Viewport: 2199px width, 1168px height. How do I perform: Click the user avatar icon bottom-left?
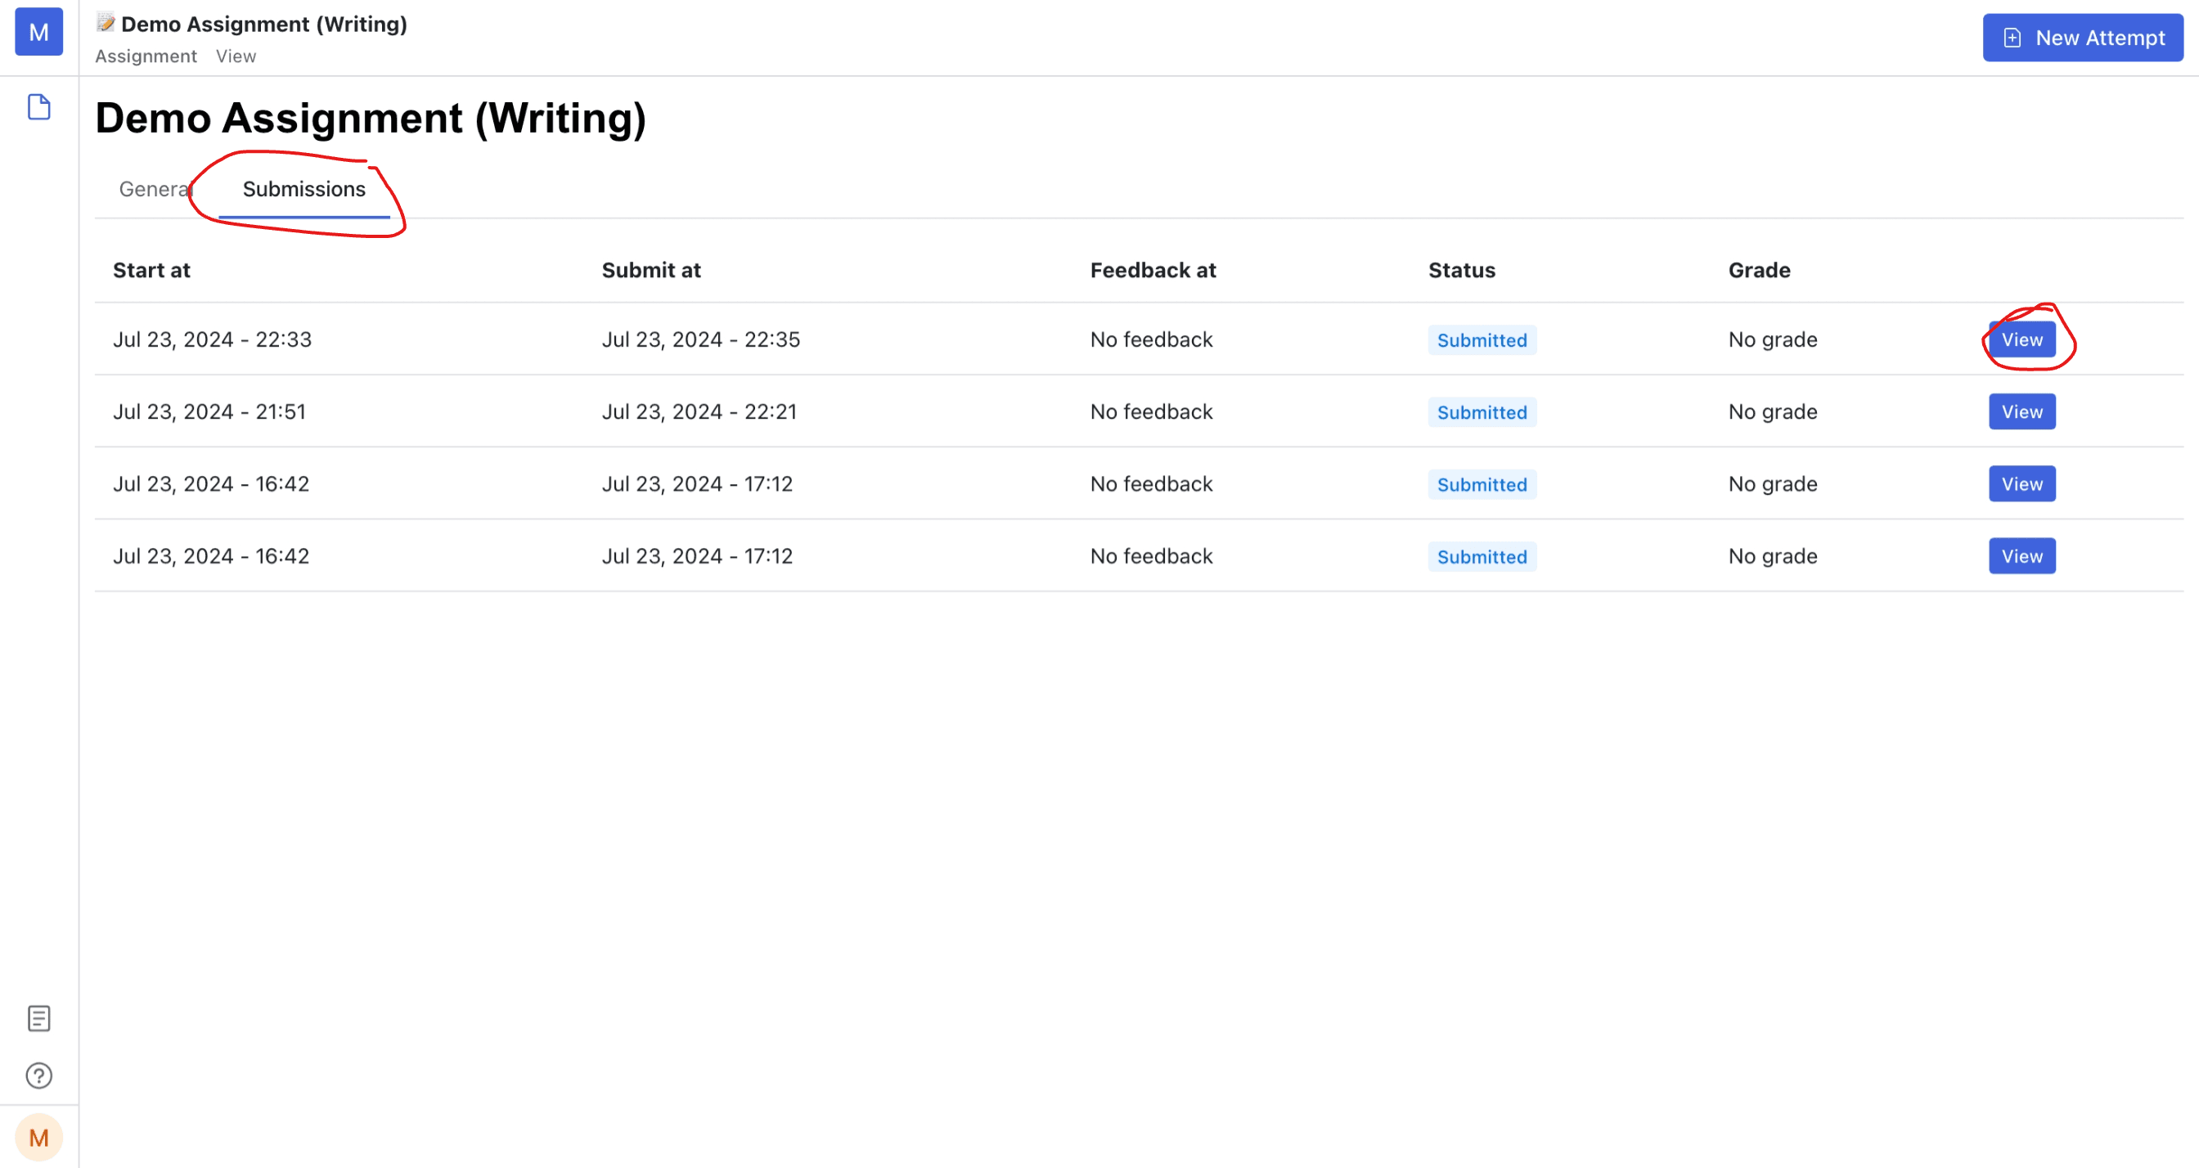[39, 1138]
